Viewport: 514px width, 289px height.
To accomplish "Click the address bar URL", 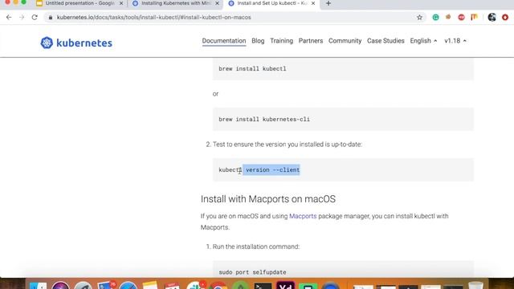I will (x=153, y=18).
